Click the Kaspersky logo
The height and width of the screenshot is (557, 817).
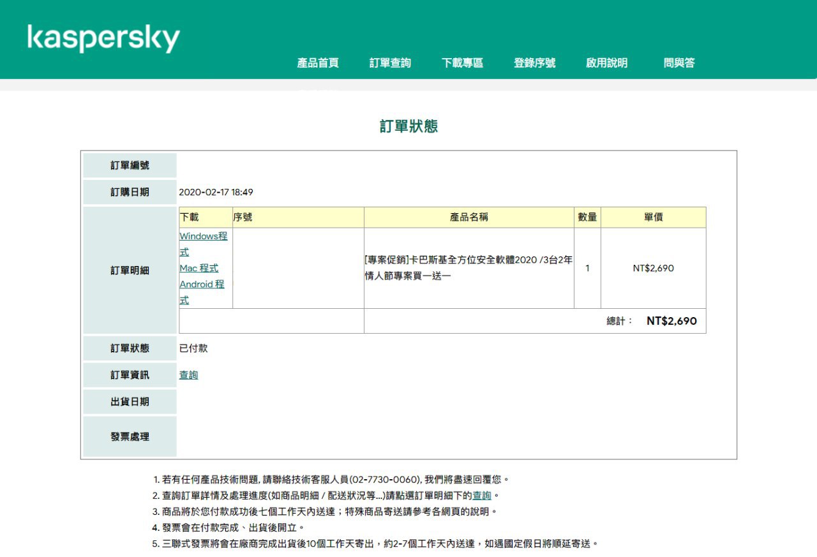103,38
